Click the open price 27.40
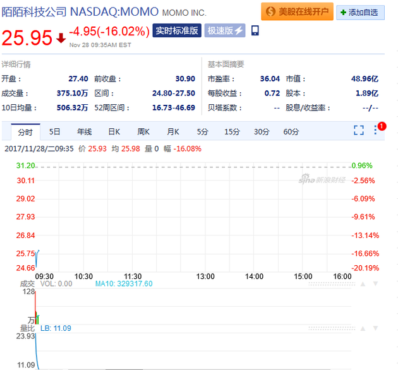 click(x=78, y=79)
